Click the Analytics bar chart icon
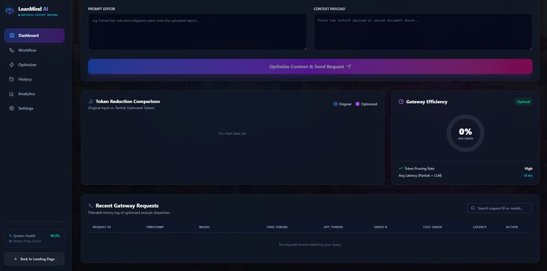 pos(12,93)
